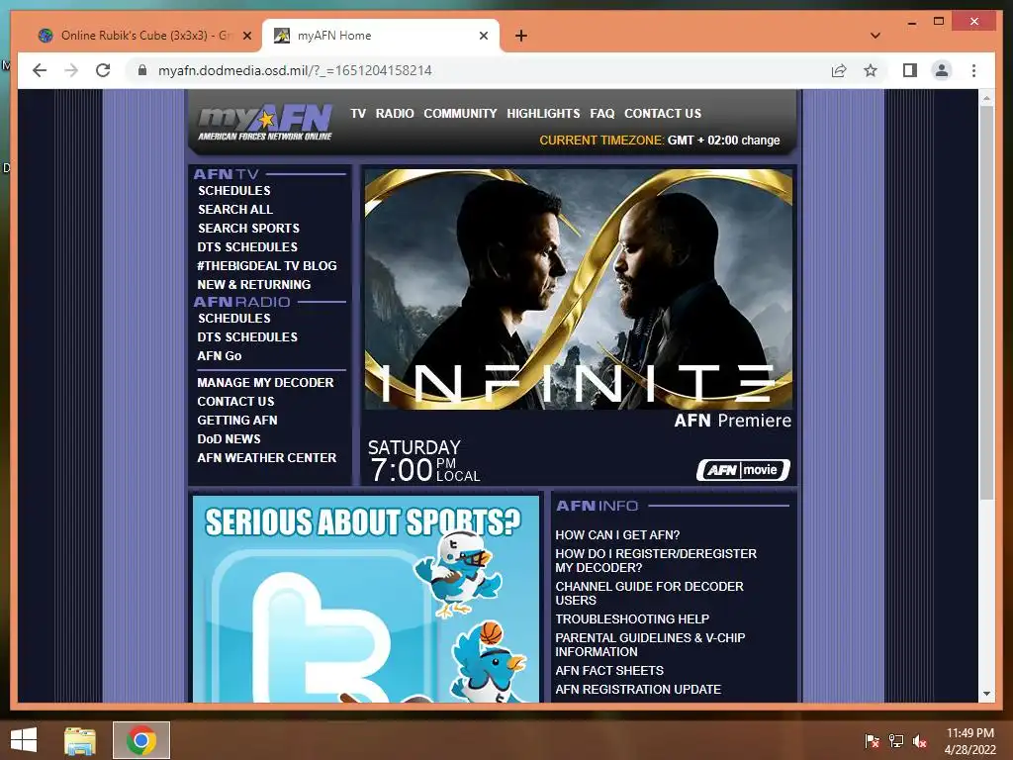Open CHANNEL GUIDE FOR DECODER USERS
Image resolution: width=1013 pixels, height=760 pixels.
[x=649, y=594]
